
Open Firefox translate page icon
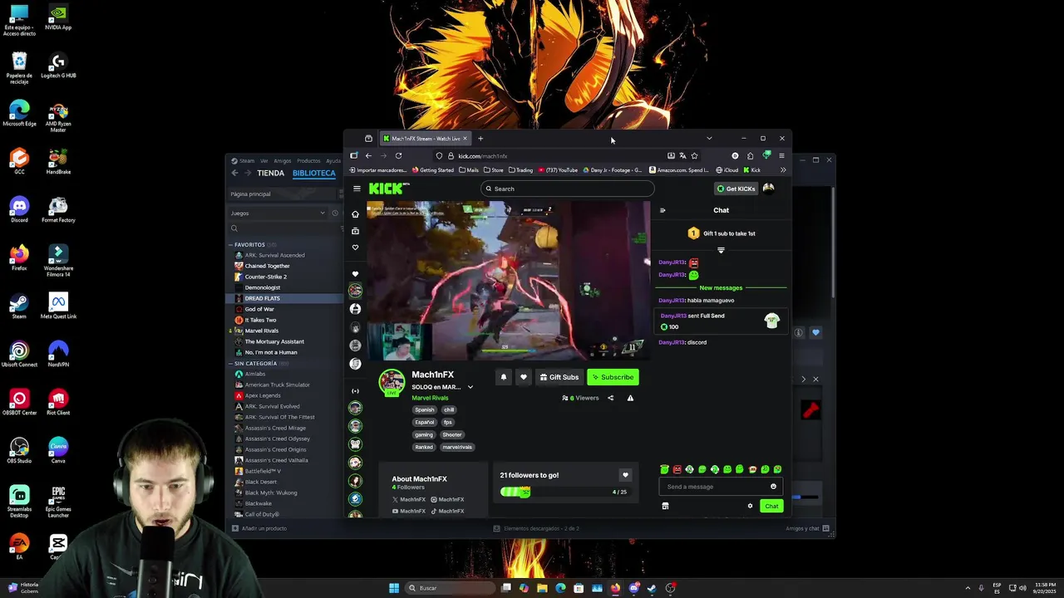[x=682, y=155]
